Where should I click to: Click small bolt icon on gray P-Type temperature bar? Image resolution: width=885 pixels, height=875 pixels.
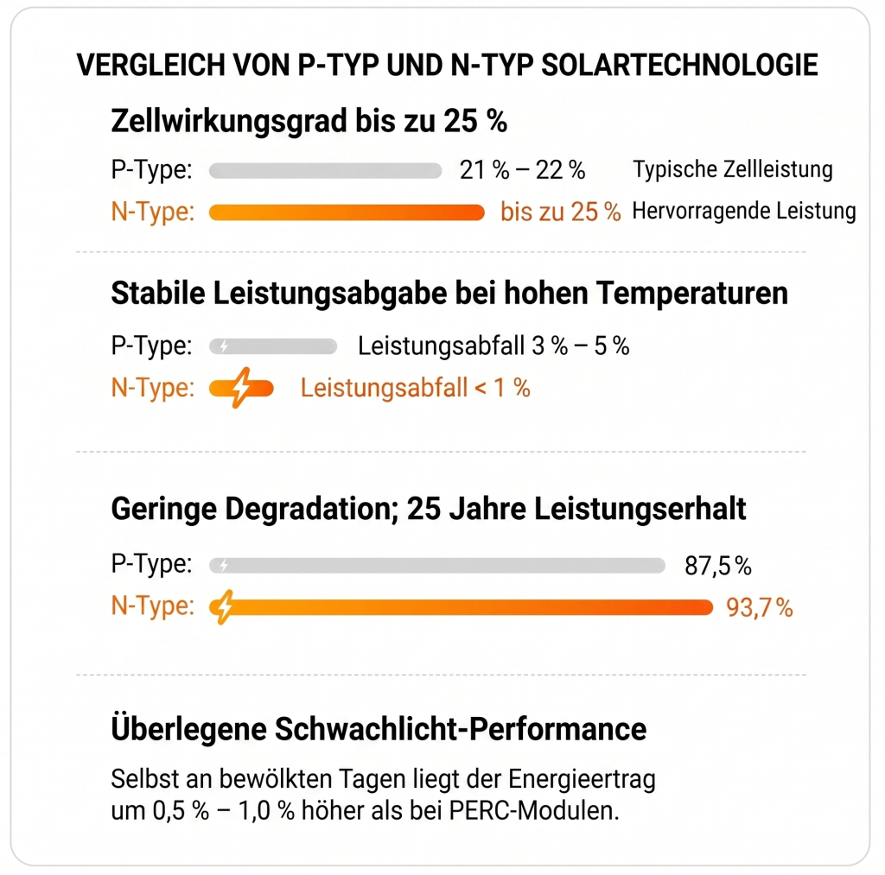(224, 346)
